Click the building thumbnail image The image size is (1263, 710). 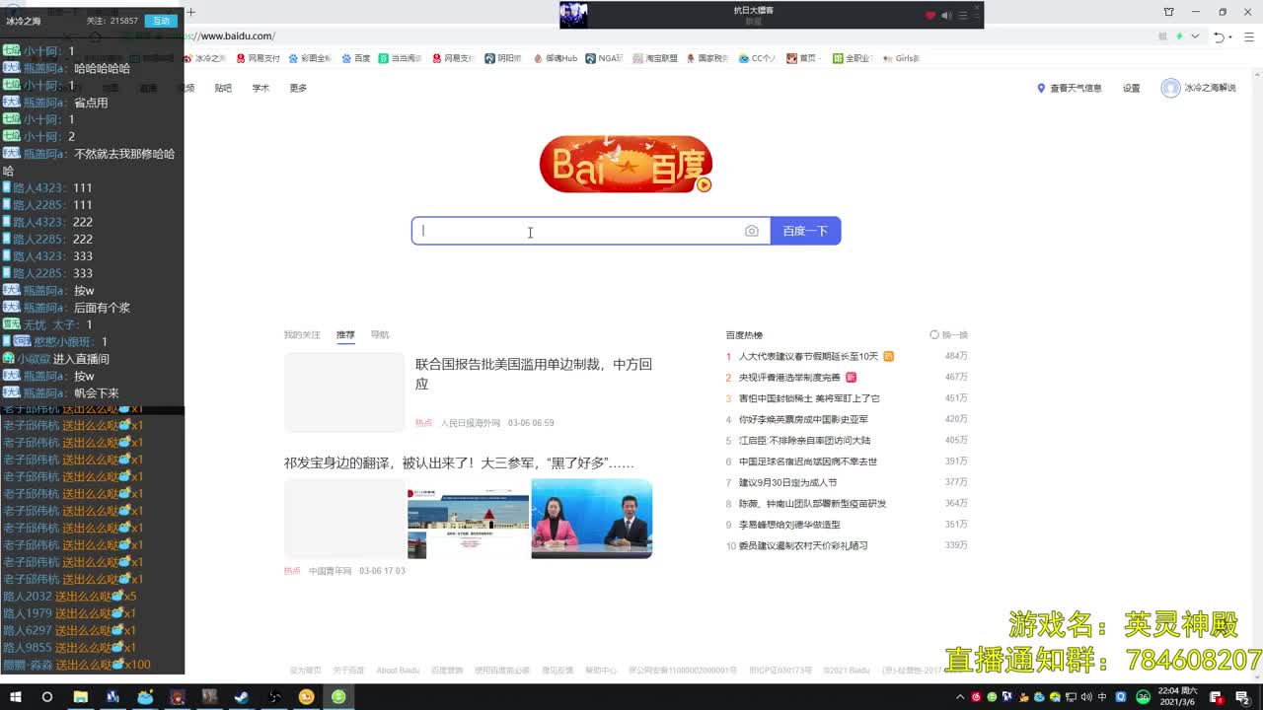(469, 519)
